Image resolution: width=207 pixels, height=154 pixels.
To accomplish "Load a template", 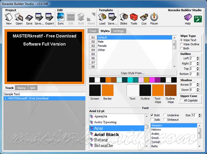I will (x=102, y=19).
